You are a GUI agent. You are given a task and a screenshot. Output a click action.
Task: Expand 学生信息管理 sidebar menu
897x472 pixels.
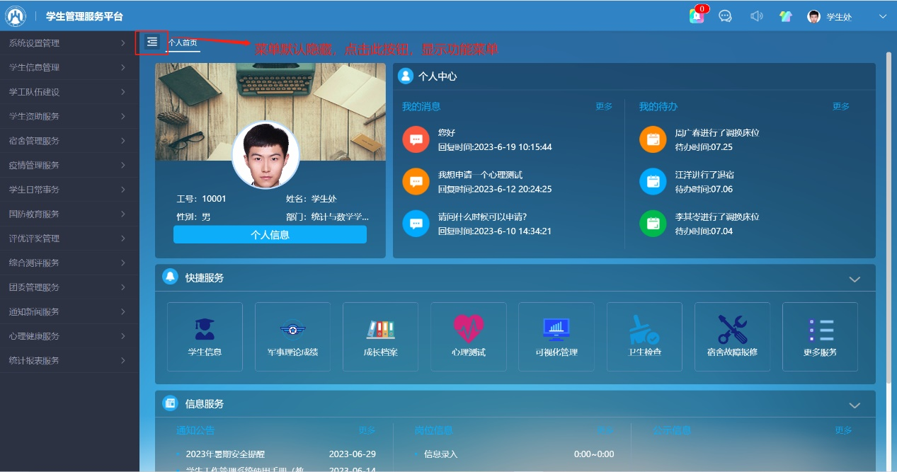pyautogui.click(x=69, y=67)
